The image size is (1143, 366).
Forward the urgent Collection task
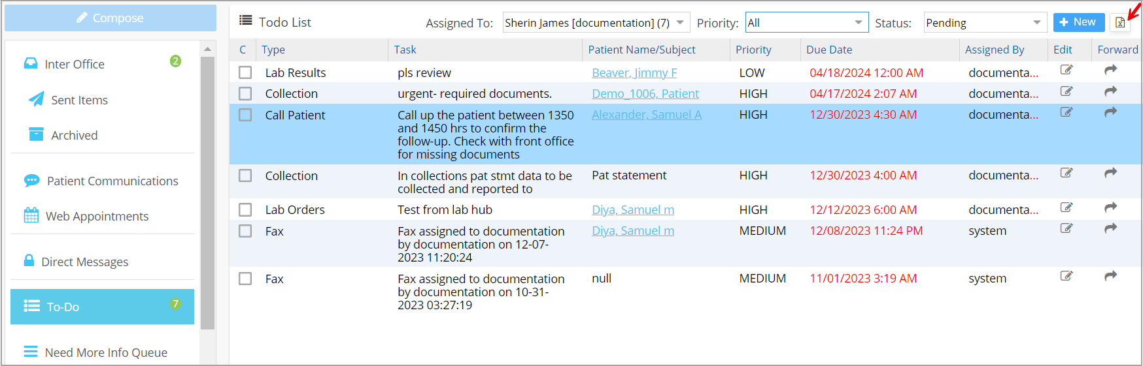point(1110,91)
